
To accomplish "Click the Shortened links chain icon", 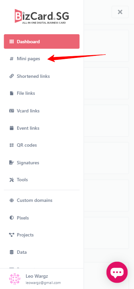I will point(12,76).
